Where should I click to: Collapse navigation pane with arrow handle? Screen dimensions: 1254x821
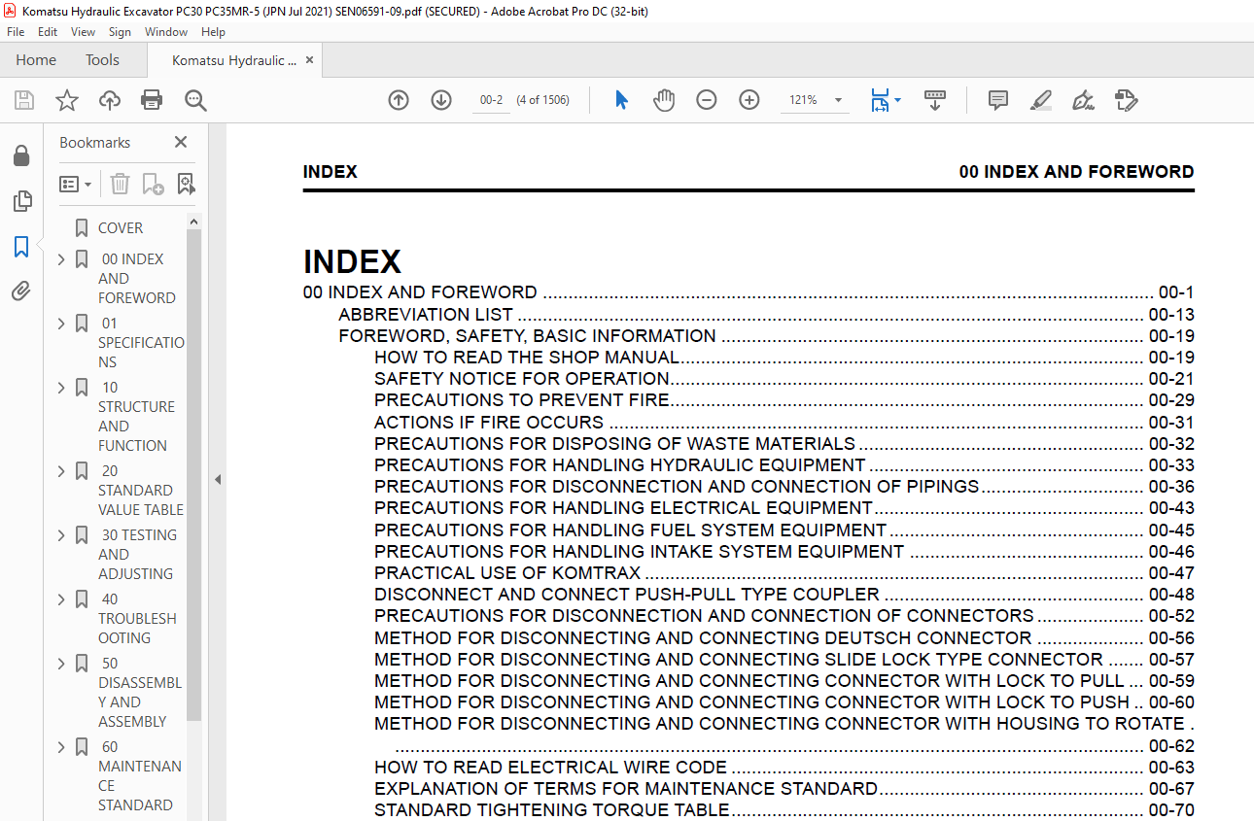[218, 479]
